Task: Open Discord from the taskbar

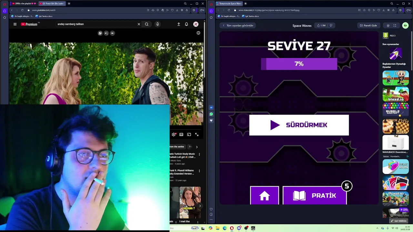Action: click(239, 228)
